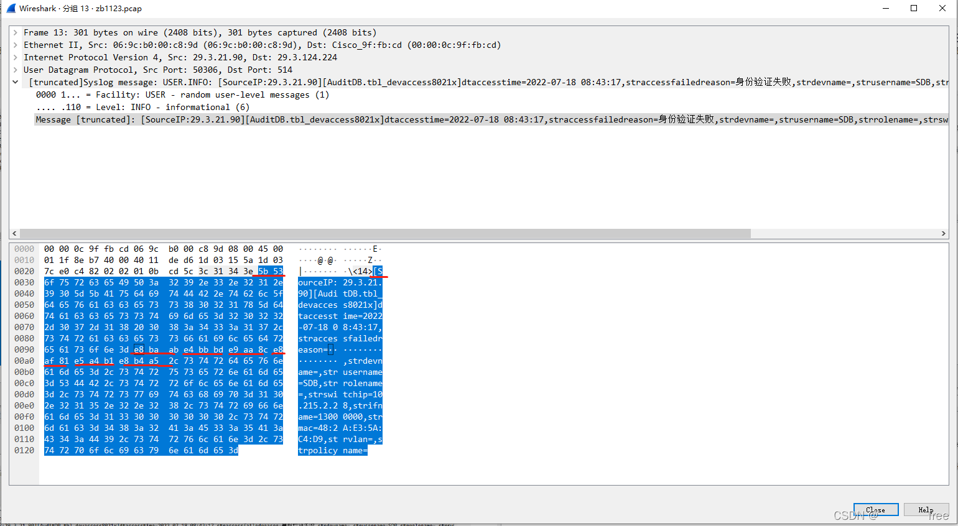Select the Internet Protocol Version 4 line
Image resolution: width=958 pixels, height=526 pixels.
click(180, 57)
